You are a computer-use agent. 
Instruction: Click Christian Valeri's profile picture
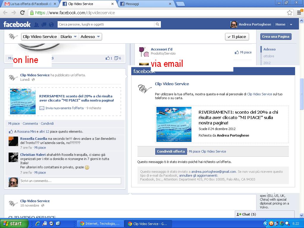click(13, 157)
